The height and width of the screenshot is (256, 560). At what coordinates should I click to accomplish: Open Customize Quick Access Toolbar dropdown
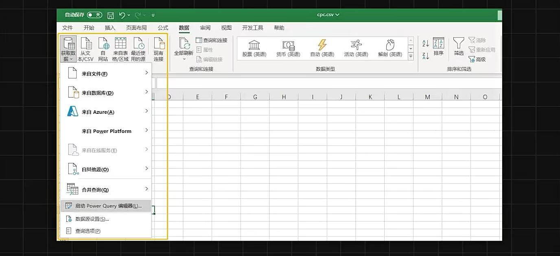pyautogui.click(x=153, y=15)
